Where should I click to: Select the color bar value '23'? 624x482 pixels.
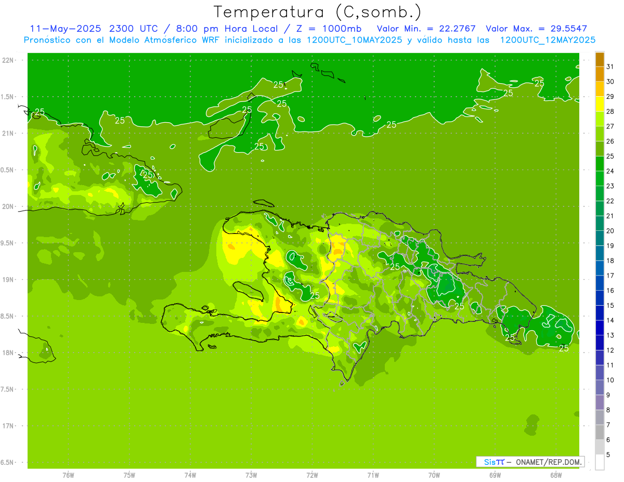point(610,186)
